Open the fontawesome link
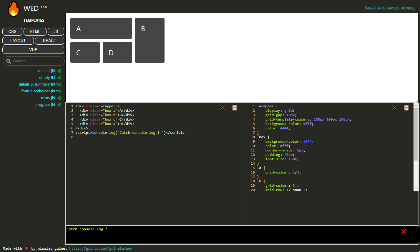Image resolution: width=420 pixels, height=252 pixels. (394, 8)
